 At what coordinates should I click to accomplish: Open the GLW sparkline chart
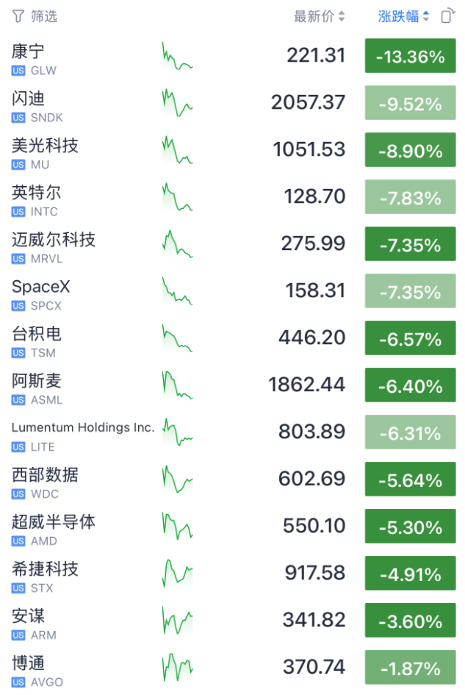[178, 56]
